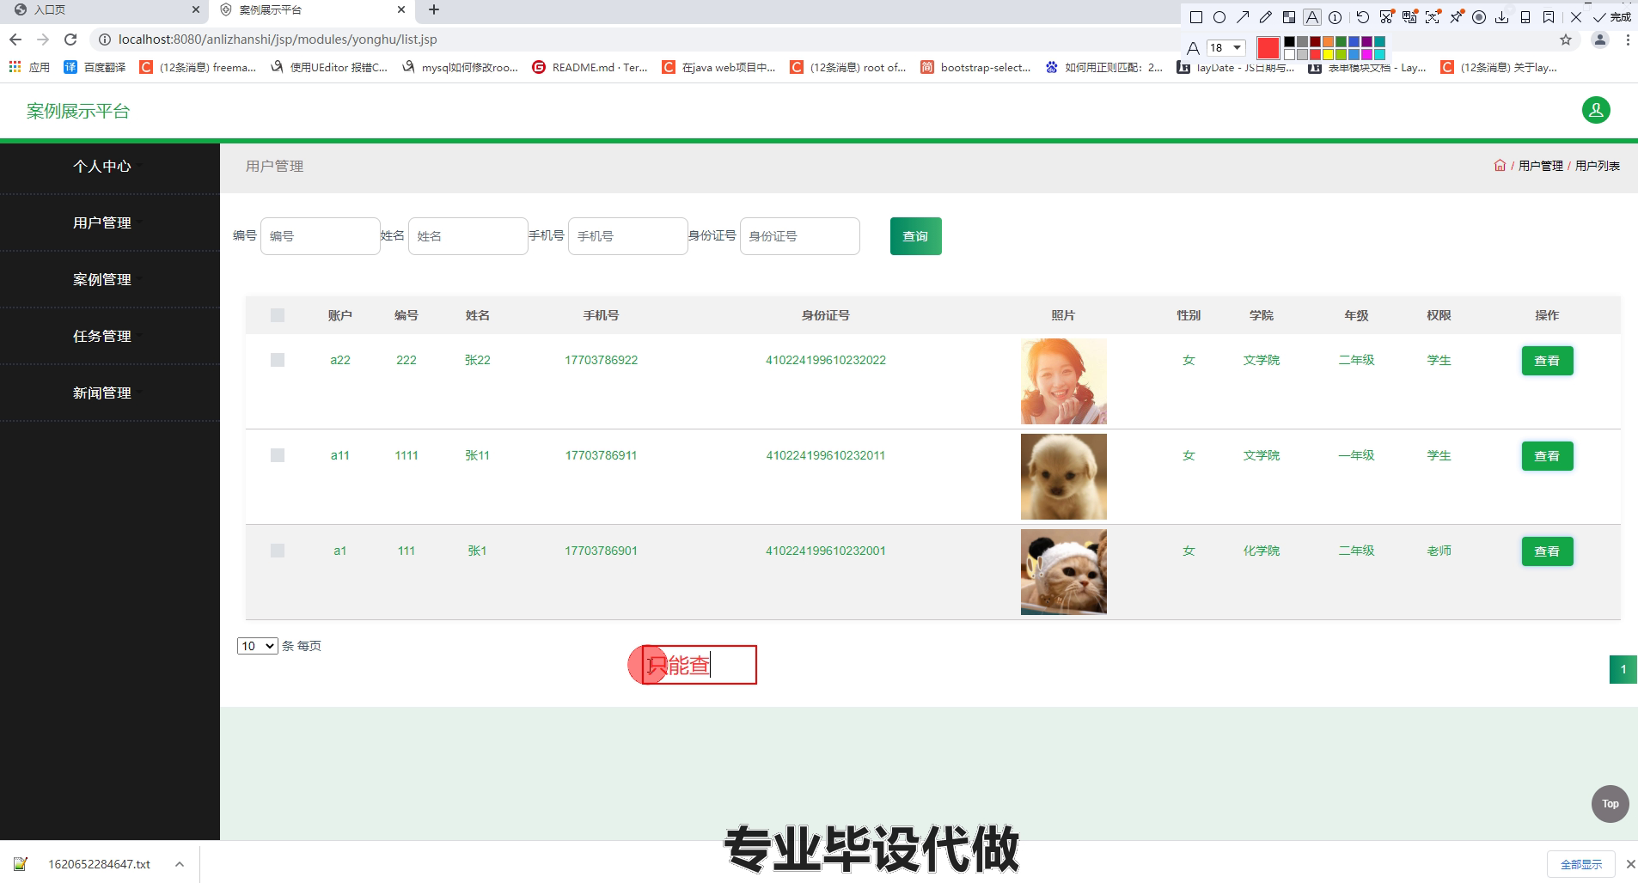Select the text annotation tool
This screenshot has width=1638, height=883.
(x=1312, y=17)
